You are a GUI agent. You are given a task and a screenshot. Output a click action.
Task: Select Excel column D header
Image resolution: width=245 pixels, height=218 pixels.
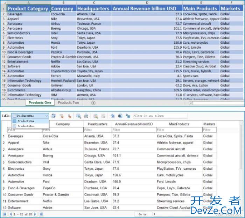point(147,2)
